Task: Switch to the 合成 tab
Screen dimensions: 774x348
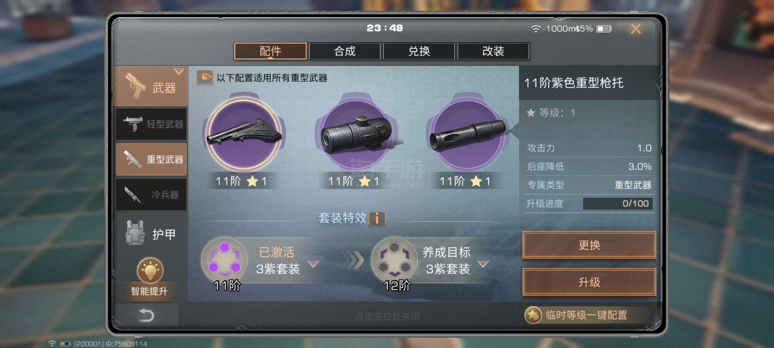Action: coord(344,51)
